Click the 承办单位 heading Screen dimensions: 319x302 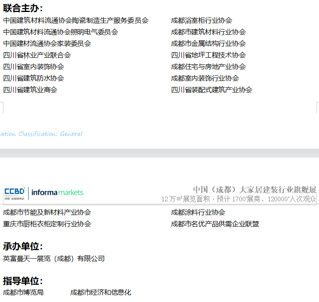click(23, 246)
